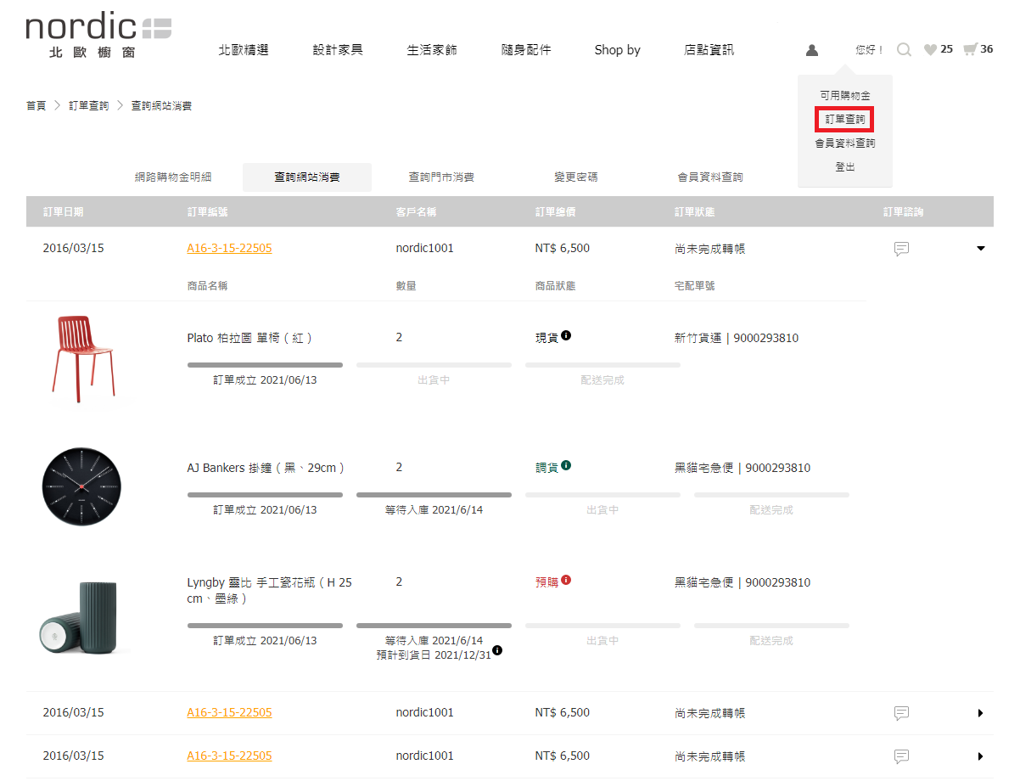Screen dimensions: 1020x781
Task: Click info icon next to 預購 status
Action: tap(566, 580)
